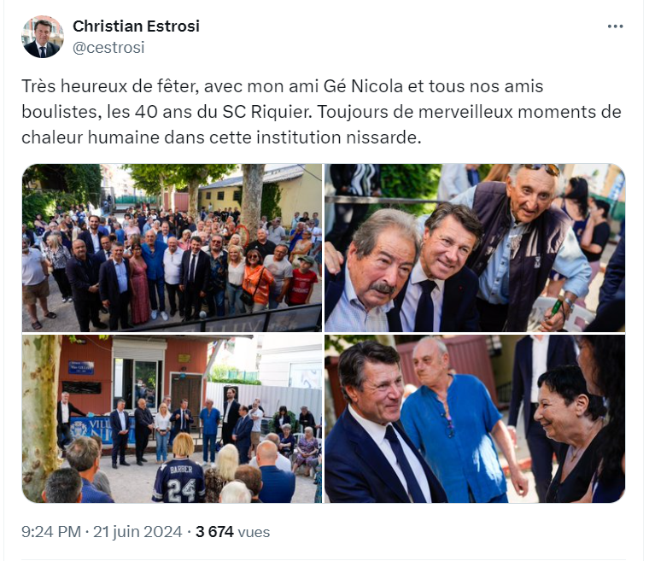Click the tweet text about SC Riquier
Viewport: 655px width, 561px height.
(x=321, y=112)
